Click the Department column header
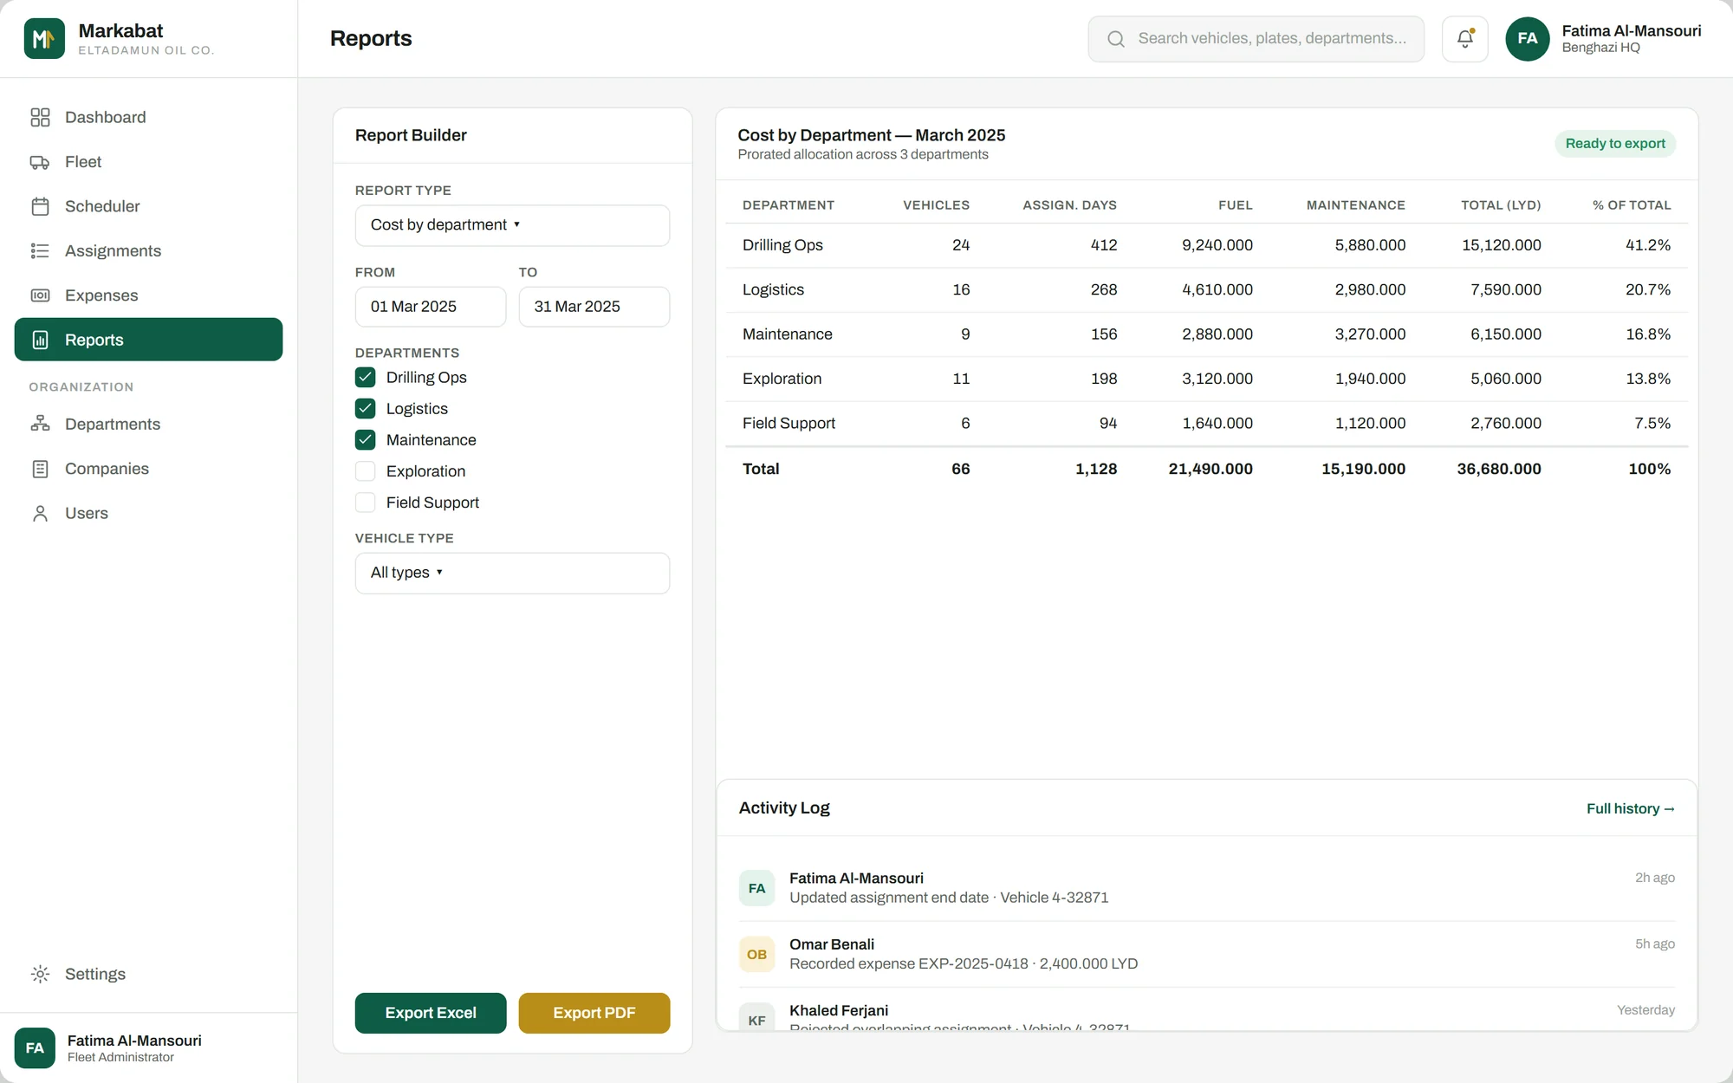This screenshot has height=1083, width=1733. pyautogui.click(x=788, y=205)
